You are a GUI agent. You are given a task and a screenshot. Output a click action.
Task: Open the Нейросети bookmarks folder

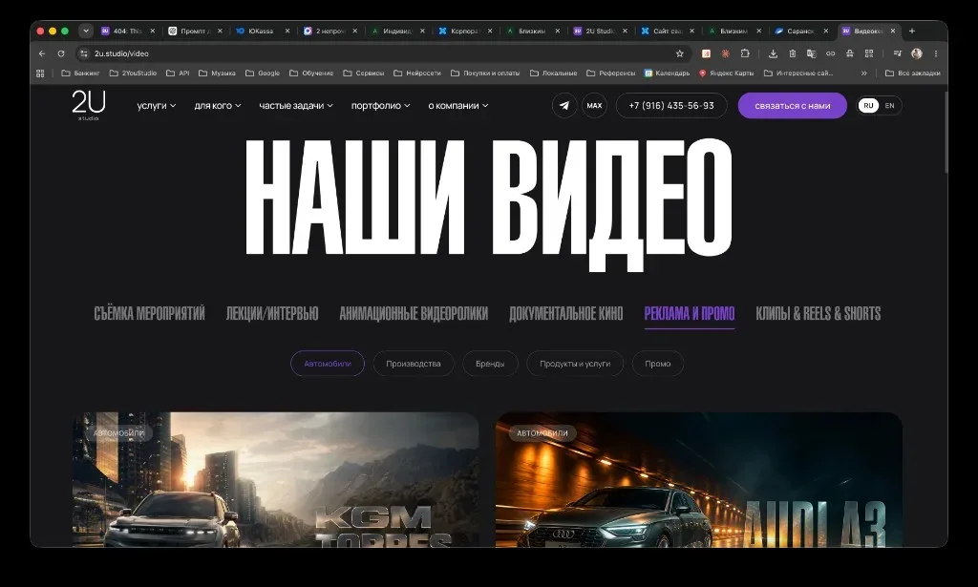[417, 73]
